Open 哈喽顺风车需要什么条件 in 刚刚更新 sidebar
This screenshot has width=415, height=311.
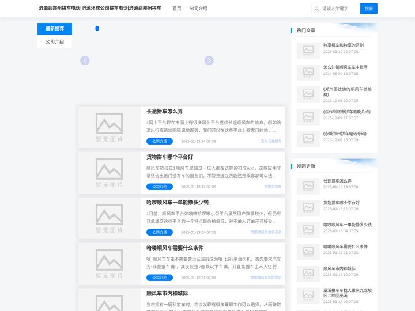[x=345, y=246]
